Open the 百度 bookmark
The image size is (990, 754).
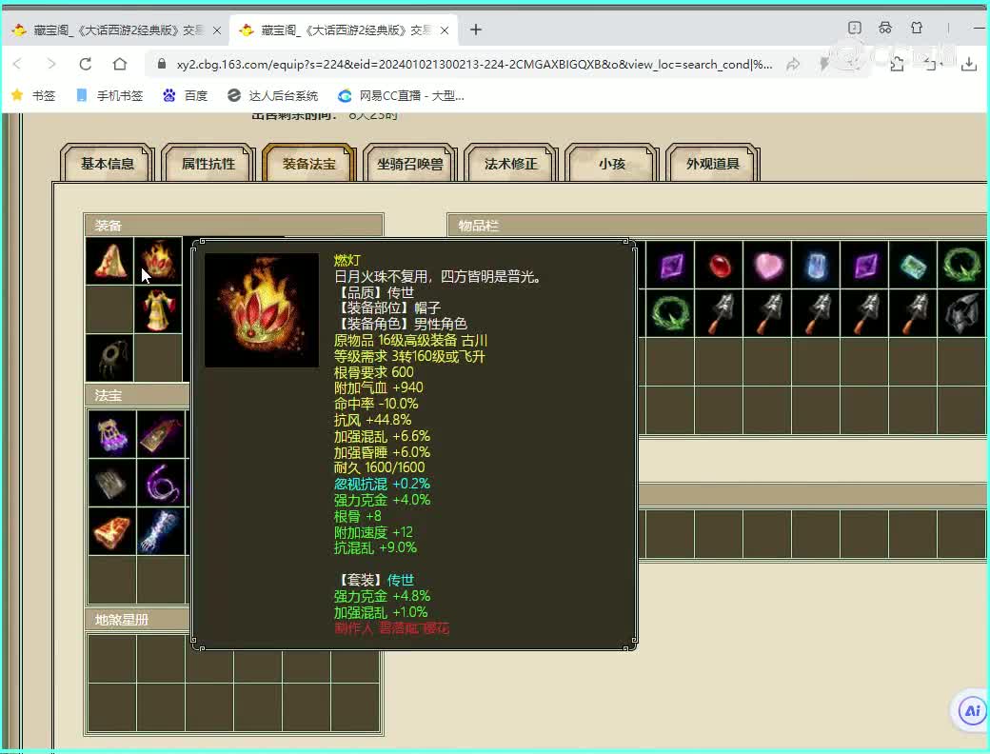[x=185, y=95]
